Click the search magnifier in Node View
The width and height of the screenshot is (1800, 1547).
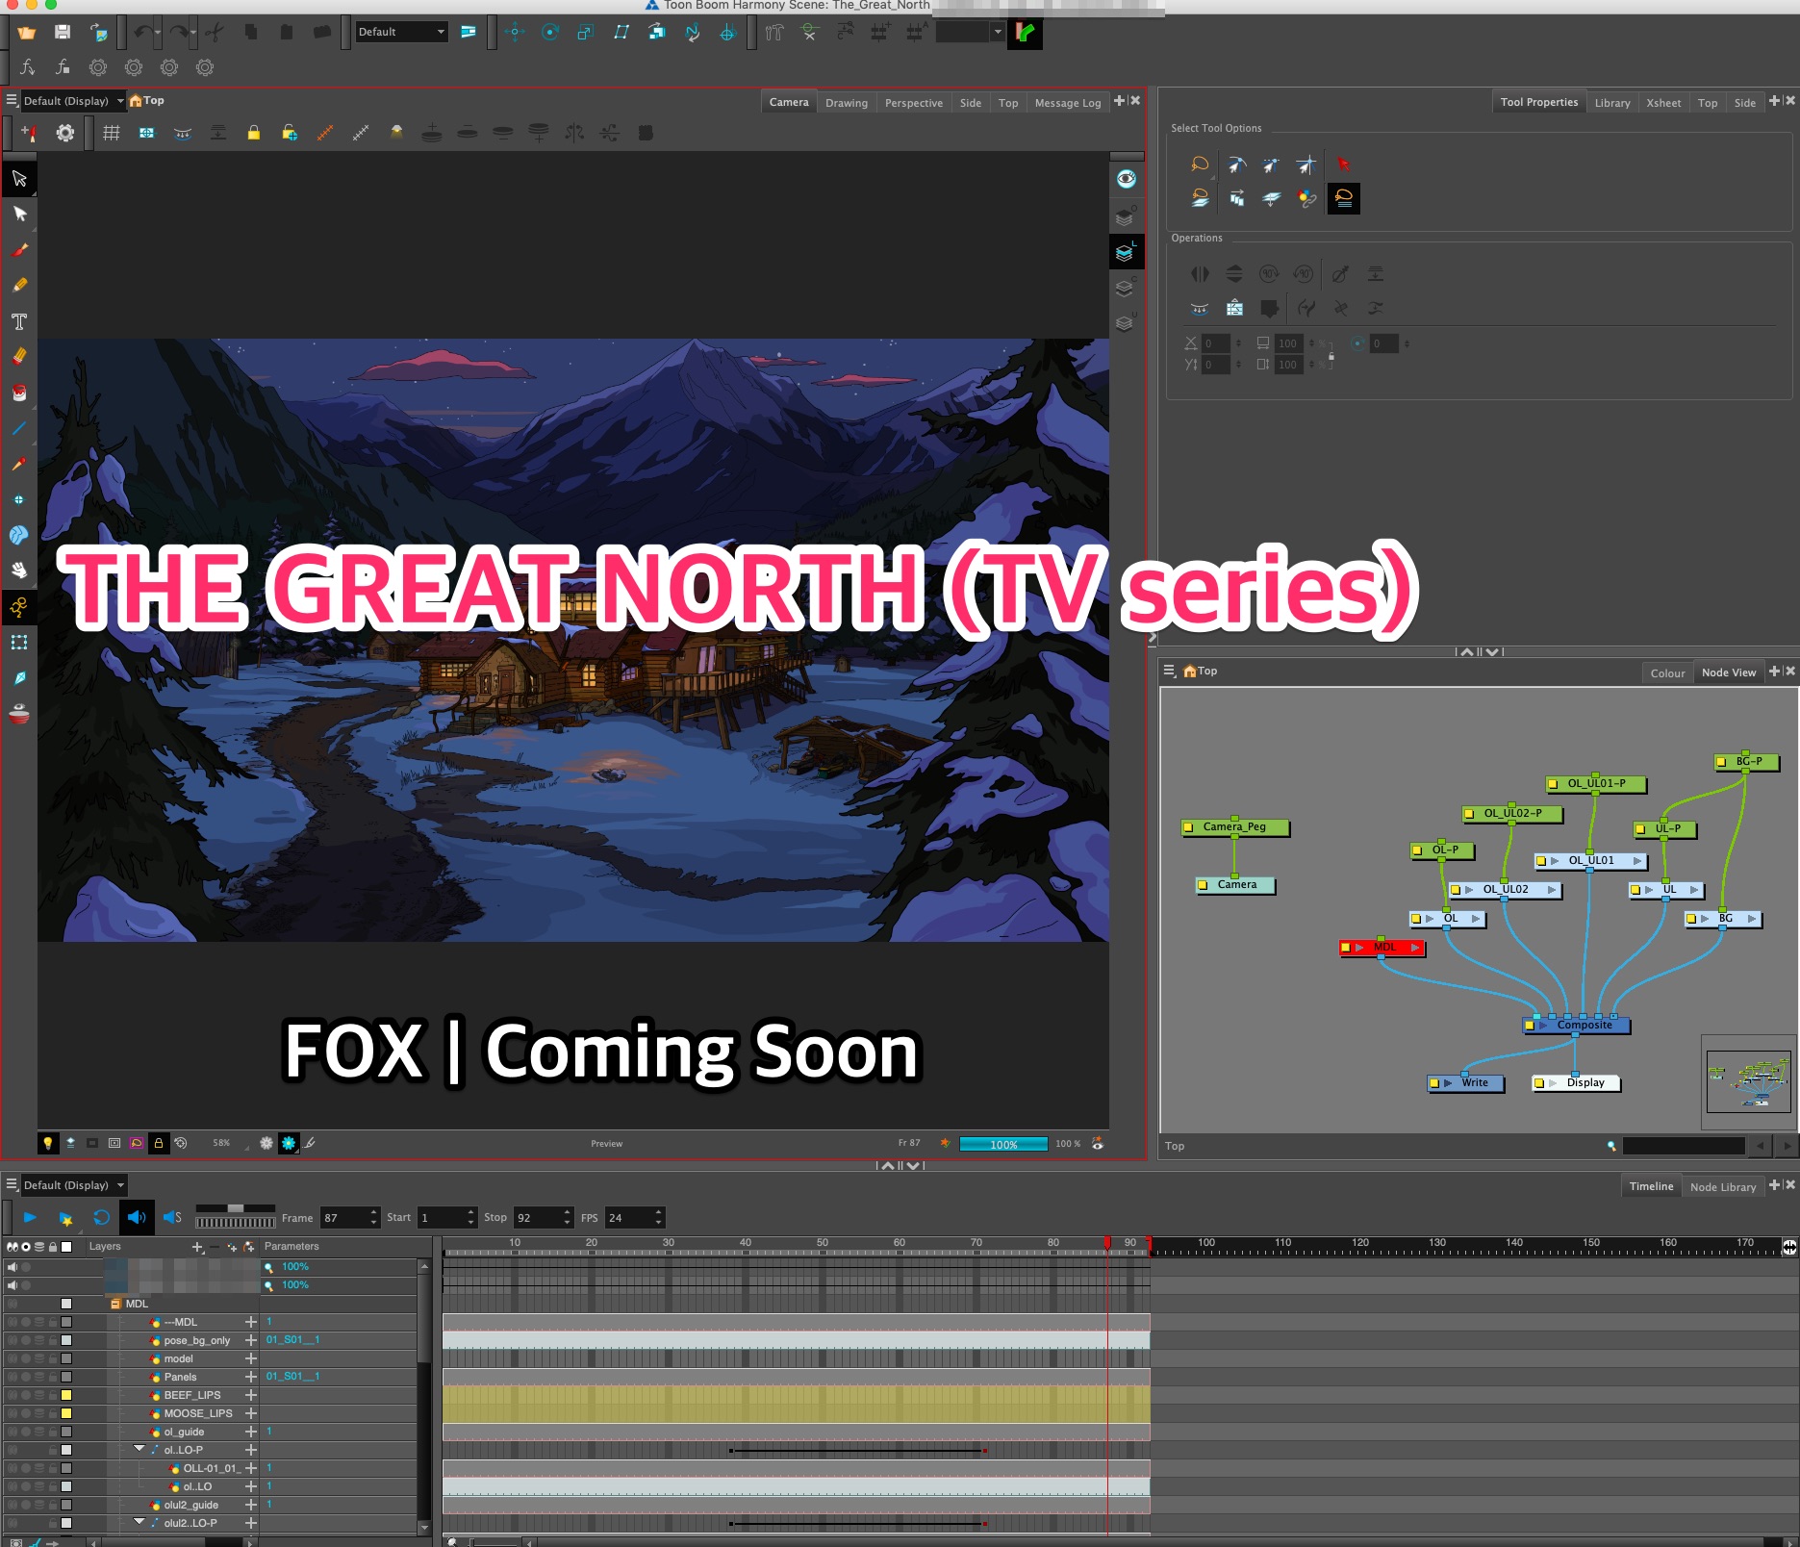pos(1611,1146)
